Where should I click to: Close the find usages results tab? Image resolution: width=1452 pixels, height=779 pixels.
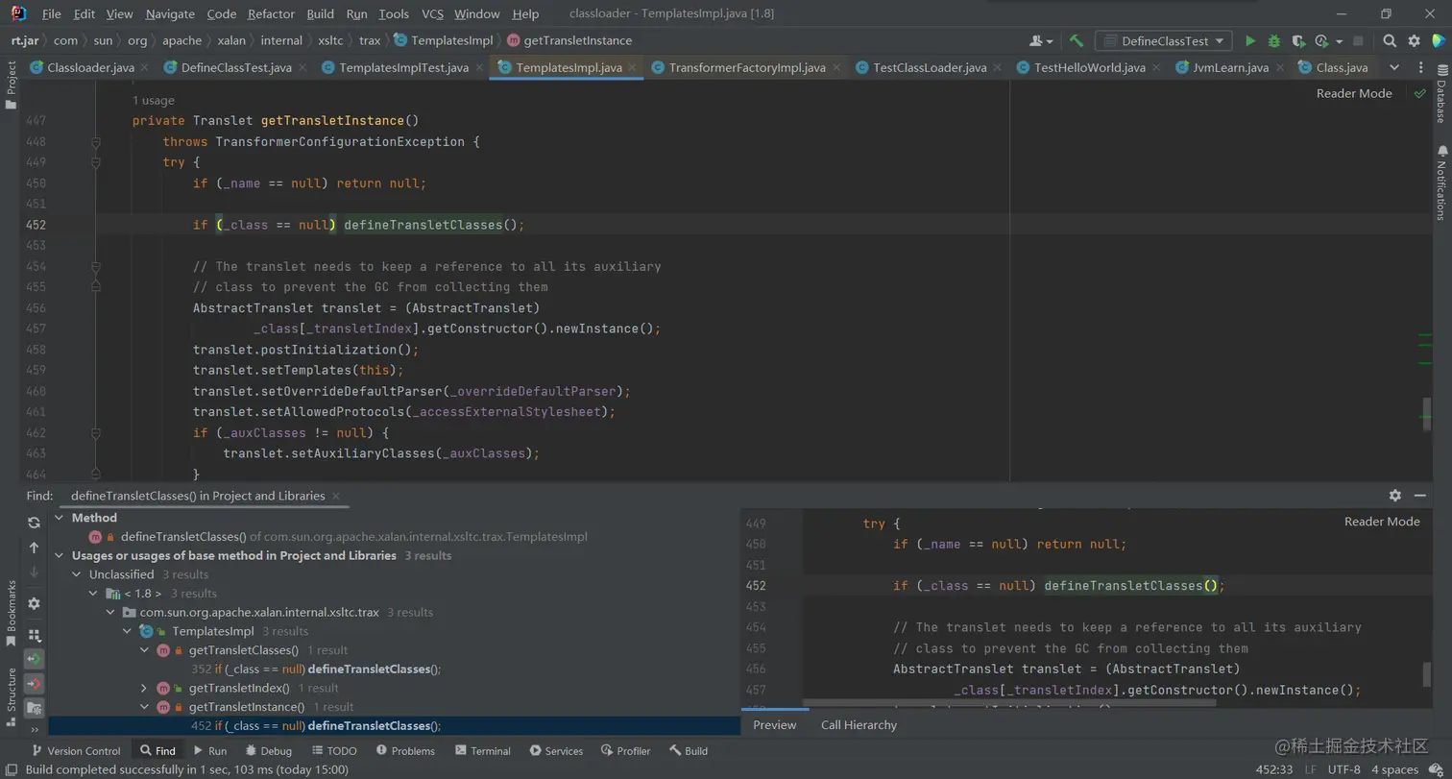coord(335,496)
